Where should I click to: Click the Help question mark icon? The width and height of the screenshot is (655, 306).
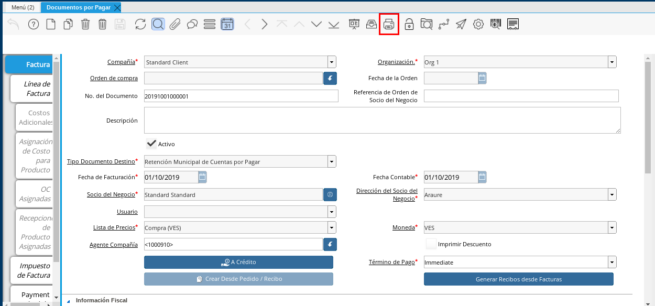point(34,24)
